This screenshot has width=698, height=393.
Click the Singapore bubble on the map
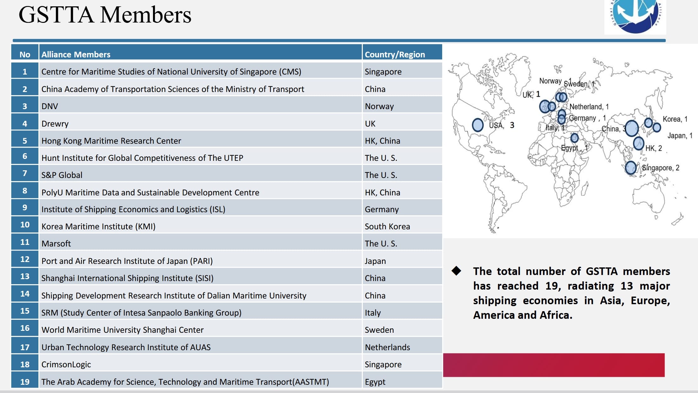coord(630,167)
